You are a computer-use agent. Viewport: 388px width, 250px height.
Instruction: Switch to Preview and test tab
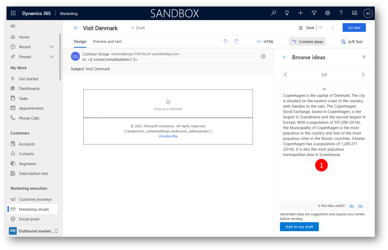pyautogui.click(x=107, y=41)
